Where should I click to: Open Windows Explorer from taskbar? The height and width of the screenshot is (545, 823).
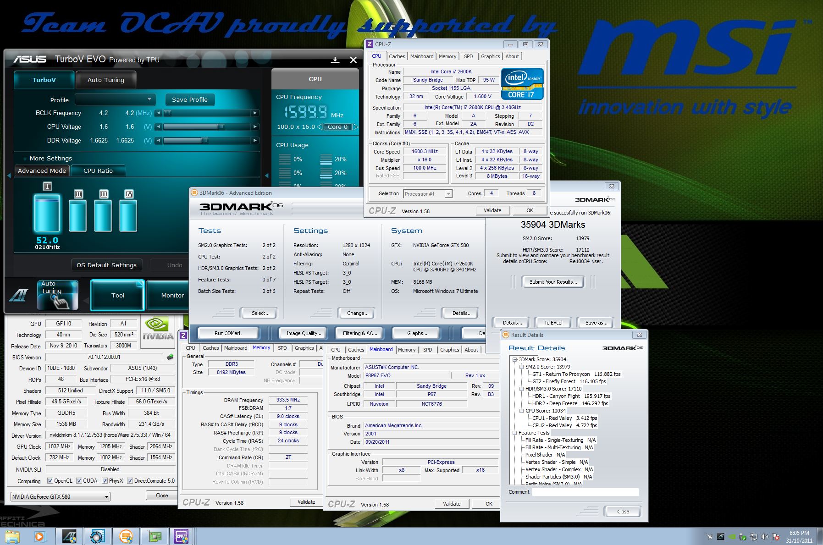[x=12, y=536]
